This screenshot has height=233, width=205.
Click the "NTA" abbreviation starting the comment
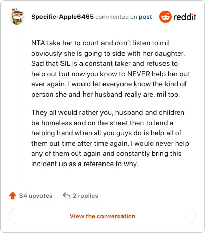pyautogui.click(x=38, y=43)
